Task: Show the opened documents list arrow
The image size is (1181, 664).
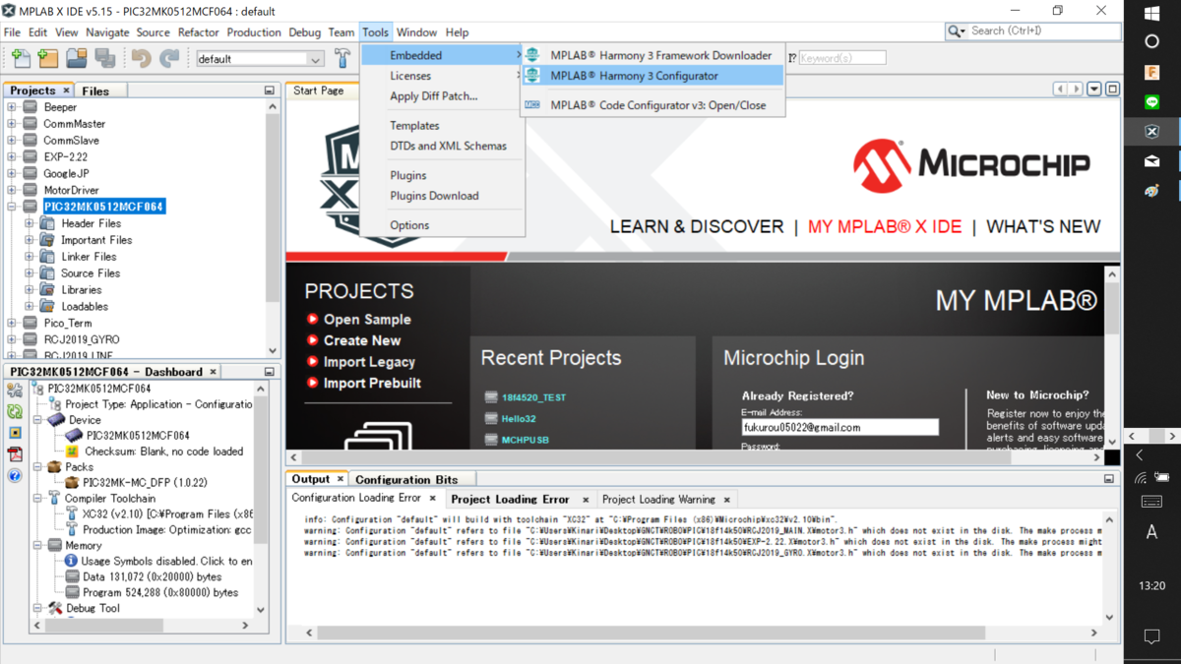Action: (x=1093, y=90)
